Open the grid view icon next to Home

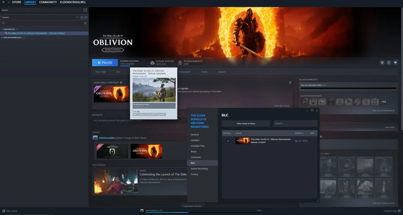pos(85,10)
